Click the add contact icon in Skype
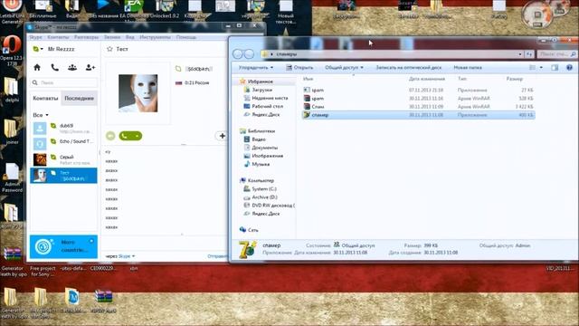Image resolution: width=579 pixels, height=326 pixels. (x=90, y=67)
